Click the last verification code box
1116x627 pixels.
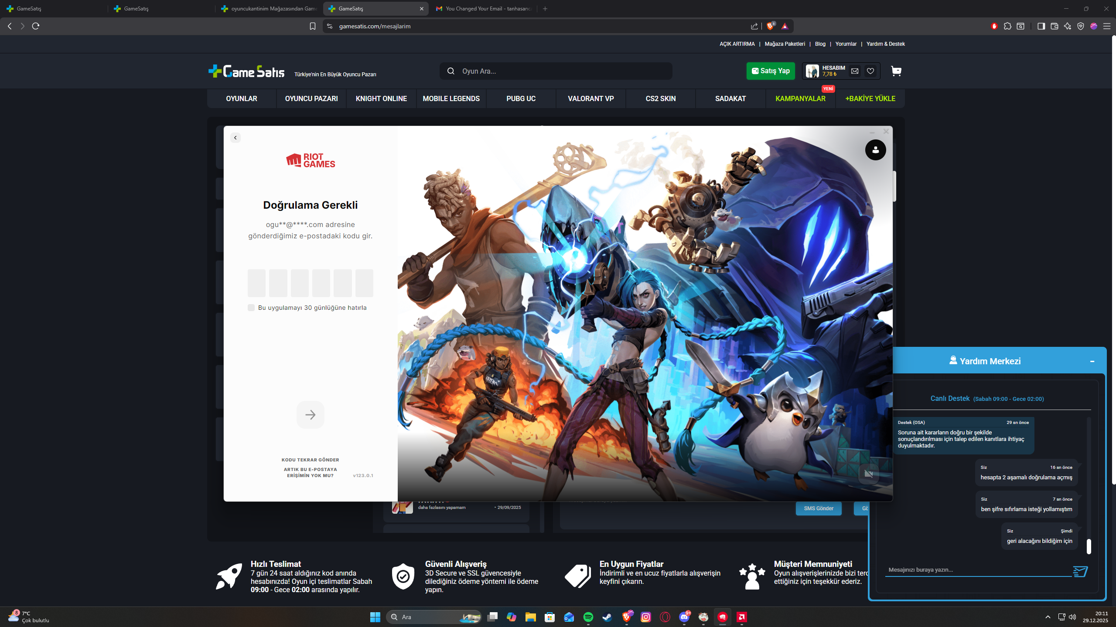pyautogui.click(x=364, y=283)
